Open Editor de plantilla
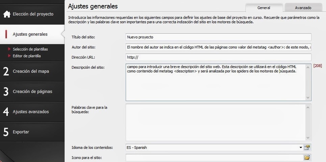The width and height of the screenshot is (326, 162). click(x=27, y=56)
